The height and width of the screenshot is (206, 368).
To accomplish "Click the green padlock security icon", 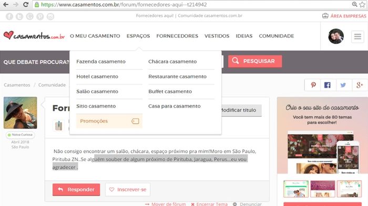I will 37,5.
